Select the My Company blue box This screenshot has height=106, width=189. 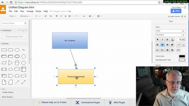coord(70,41)
